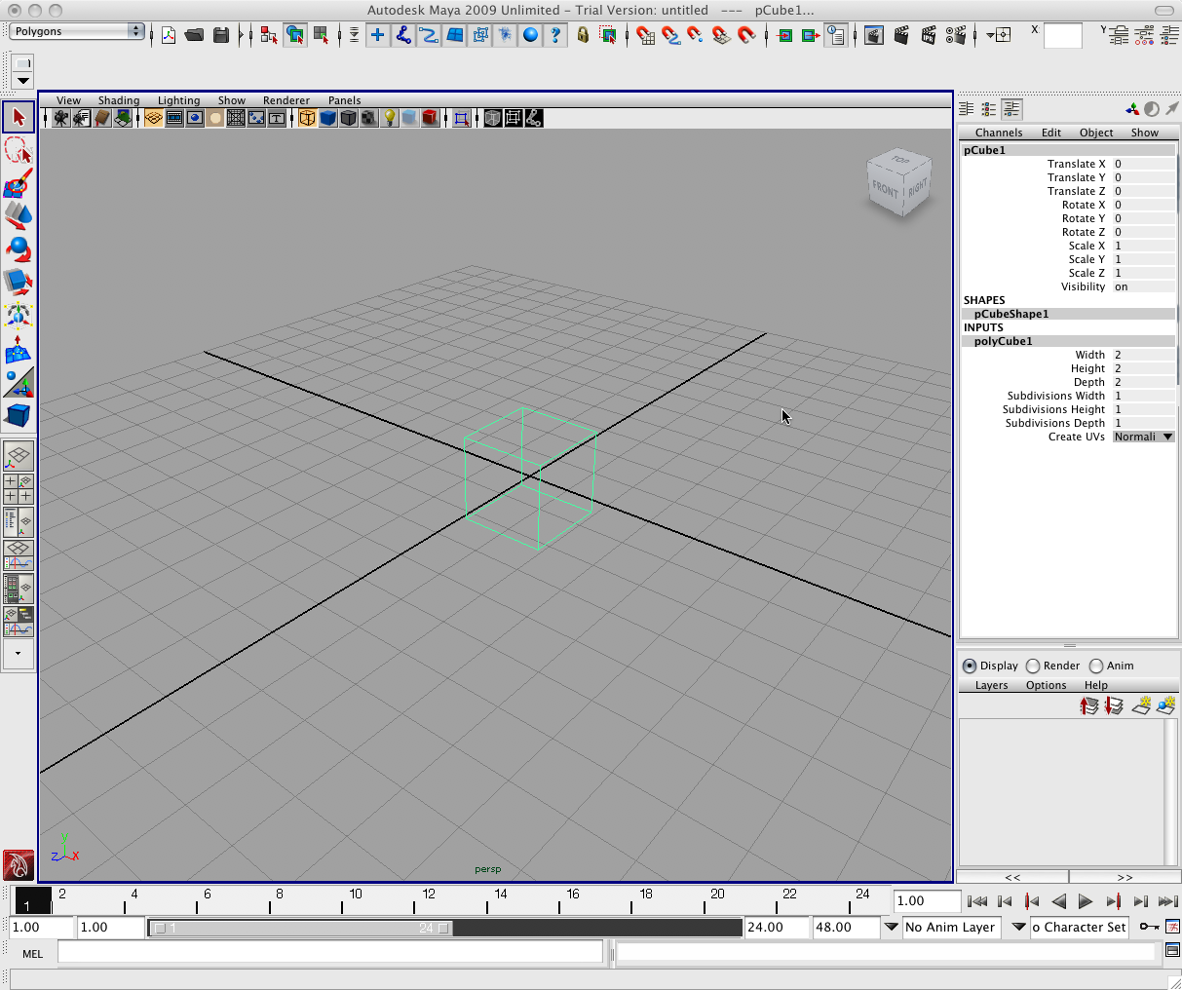Expand the Create UVs dropdown
Screen dimensions: 1182x990
coord(1143,437)
